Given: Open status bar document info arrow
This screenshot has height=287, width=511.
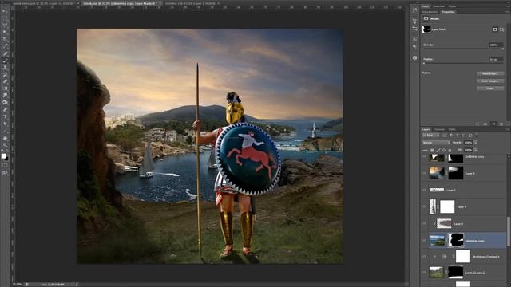Looking at the screenshot, I should (77, 285).
